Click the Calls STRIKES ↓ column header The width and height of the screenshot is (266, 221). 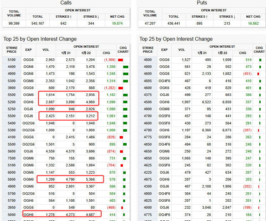pos(91,16)
